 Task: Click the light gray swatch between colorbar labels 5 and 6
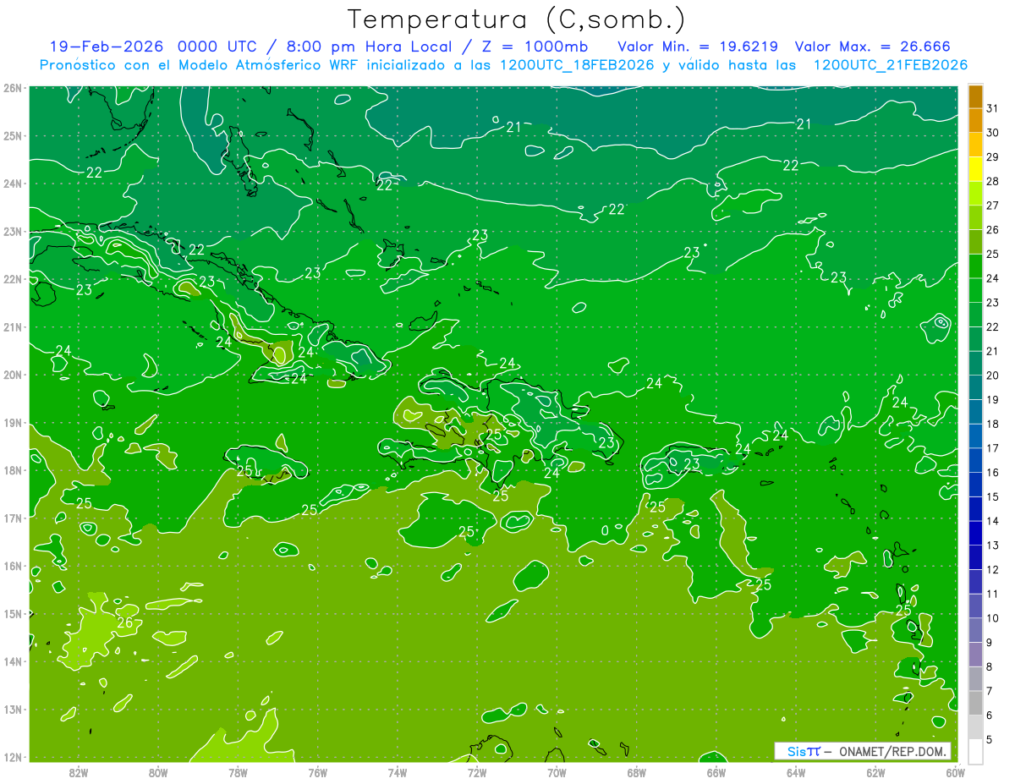pyautogui.click(x=975, y=727)
